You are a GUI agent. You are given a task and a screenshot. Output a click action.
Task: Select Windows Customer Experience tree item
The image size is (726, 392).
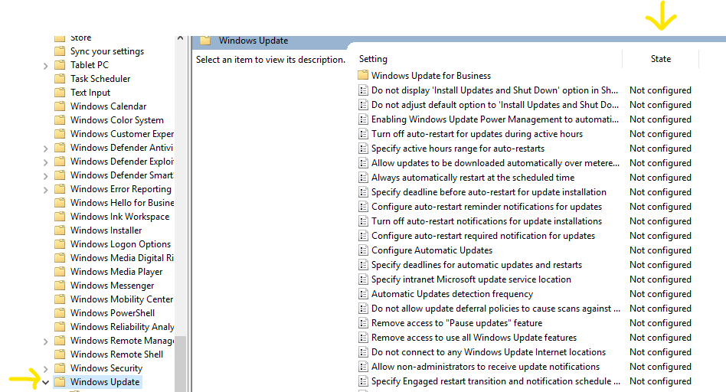tap(122, 134)
